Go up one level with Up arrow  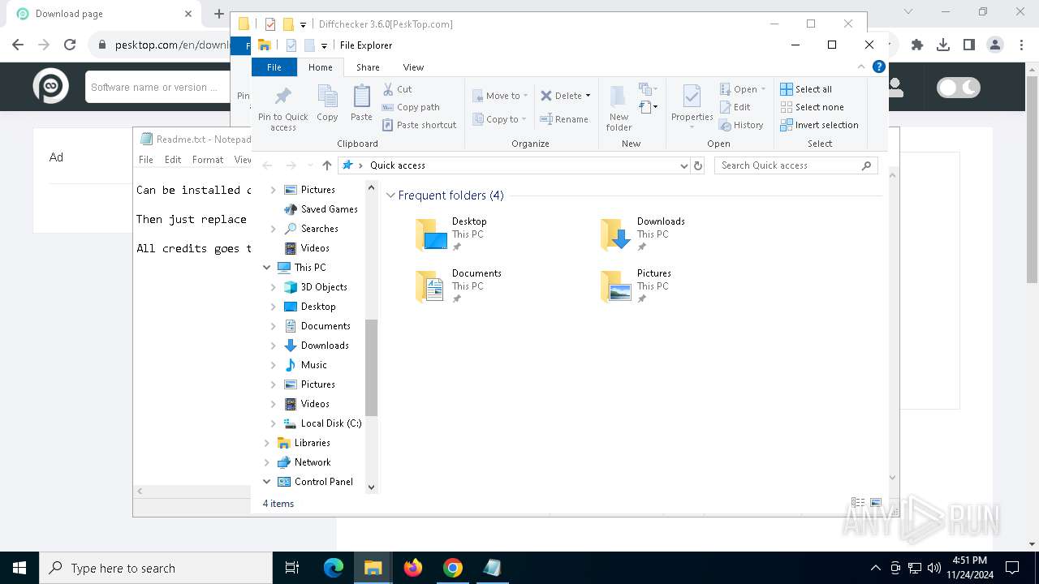coord(326,165)
